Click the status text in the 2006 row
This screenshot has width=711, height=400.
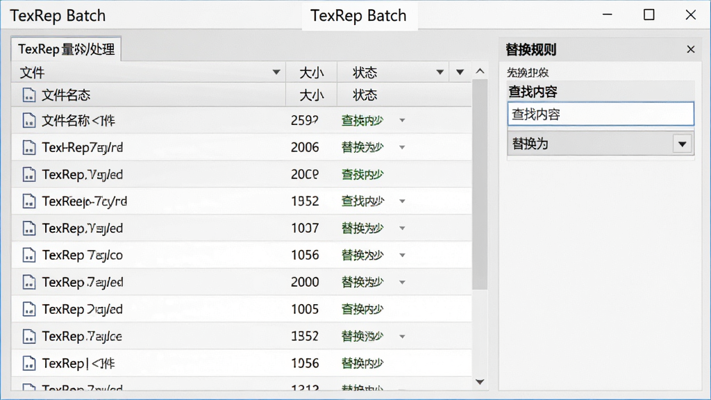coord(362,147)
